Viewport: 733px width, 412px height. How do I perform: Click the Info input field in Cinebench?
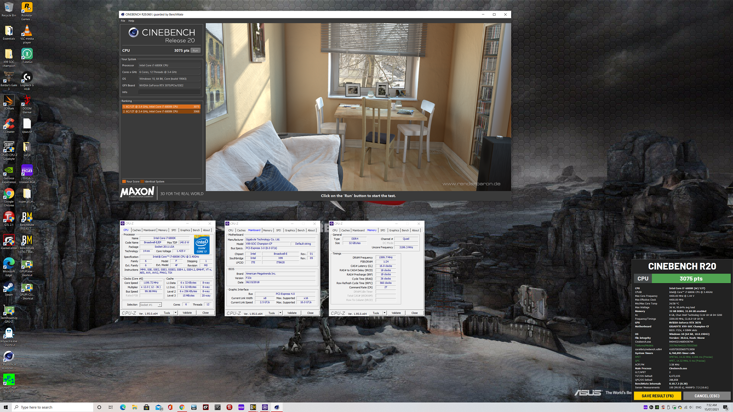click(x=169, y=92)
